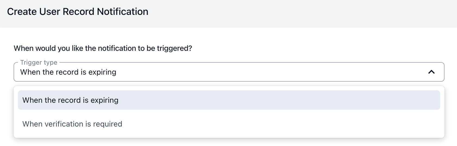The image size is (457, 146).
Task: Choose "When verification is required" option
Action: tap(72, 124)
